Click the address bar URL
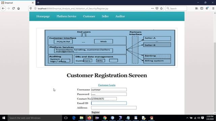 [73, 8]
